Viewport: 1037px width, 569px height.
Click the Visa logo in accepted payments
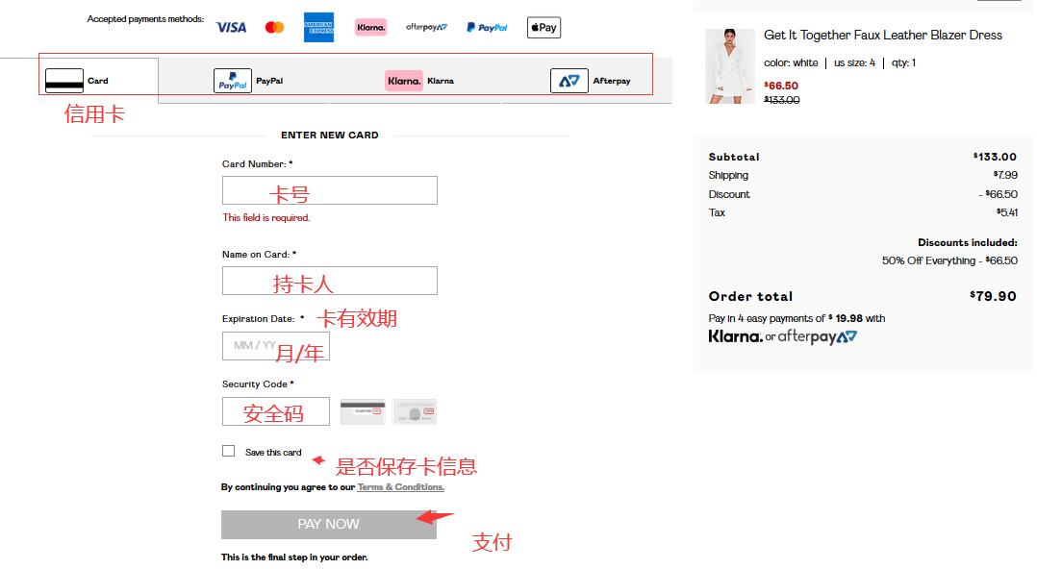click(231, 28)
